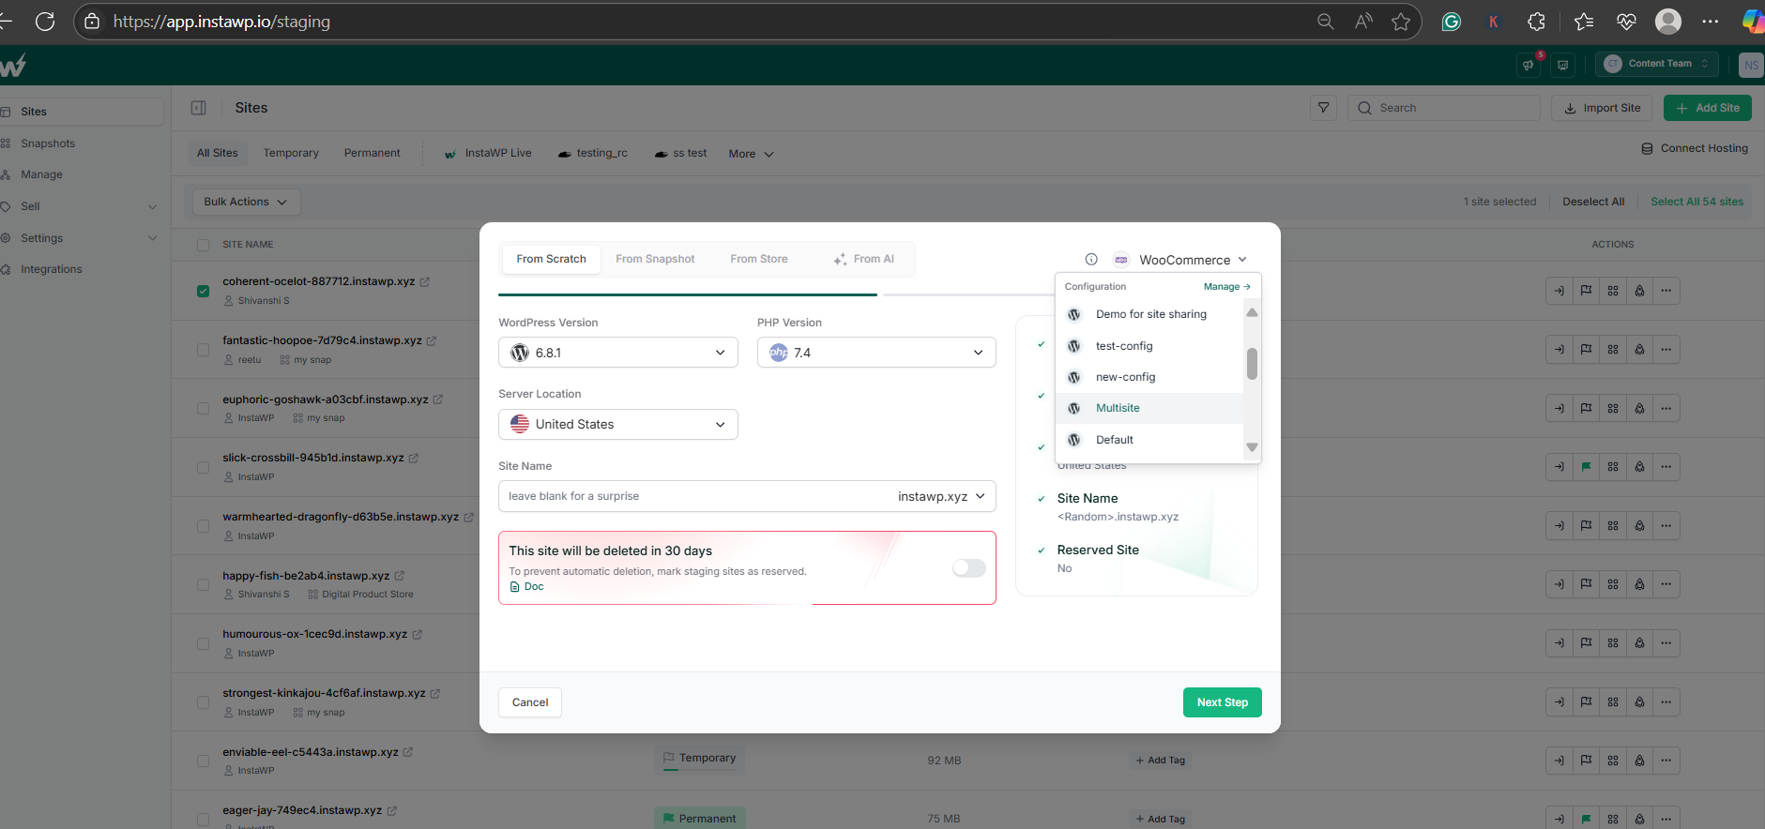1765x829 pixels.
Task: Click Select All 54 sites
Action: point(1697,202)
